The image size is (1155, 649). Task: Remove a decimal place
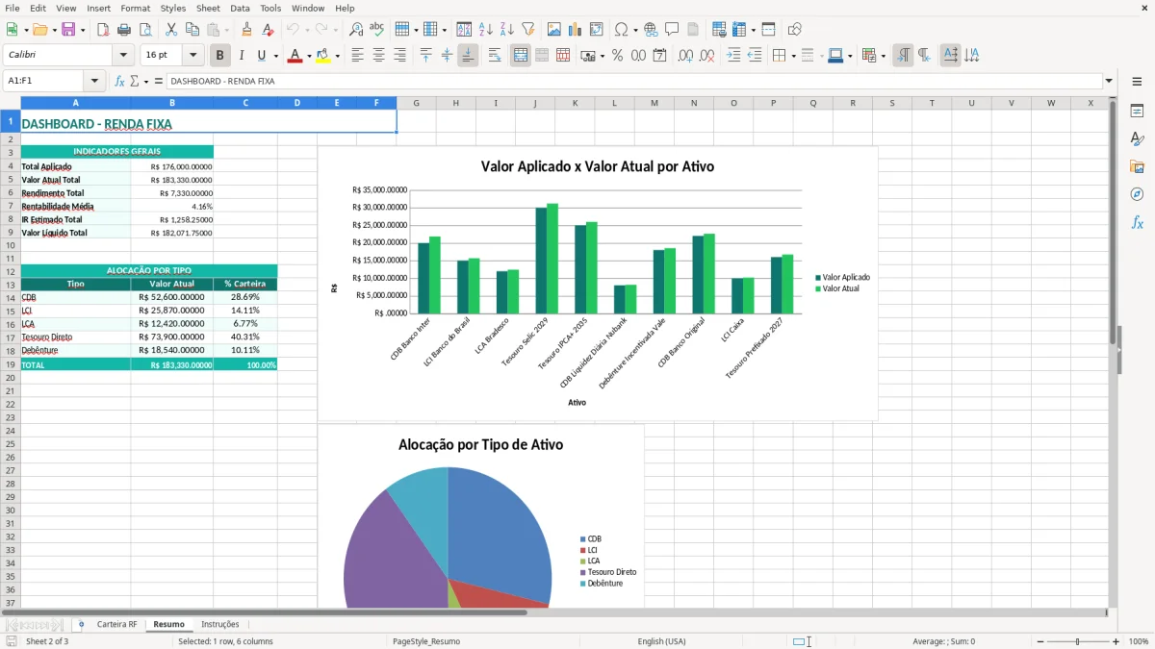coord(706,56)
